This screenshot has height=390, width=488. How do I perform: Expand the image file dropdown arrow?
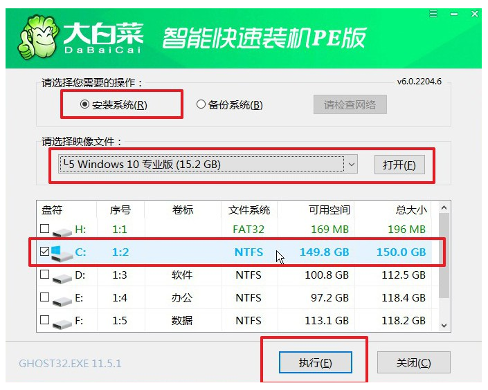(352, 164)
